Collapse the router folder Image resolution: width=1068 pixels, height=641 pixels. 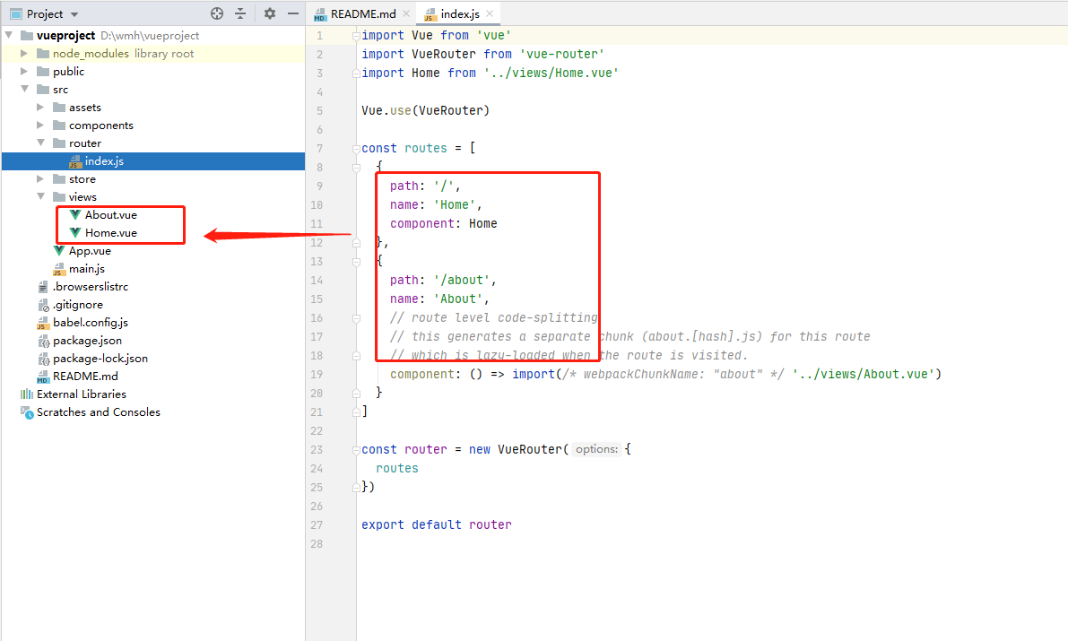pyautogui.click(x=40, y=143)
